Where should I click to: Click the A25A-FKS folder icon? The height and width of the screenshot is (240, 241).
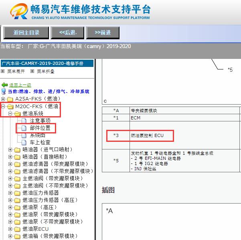point(10,99)
